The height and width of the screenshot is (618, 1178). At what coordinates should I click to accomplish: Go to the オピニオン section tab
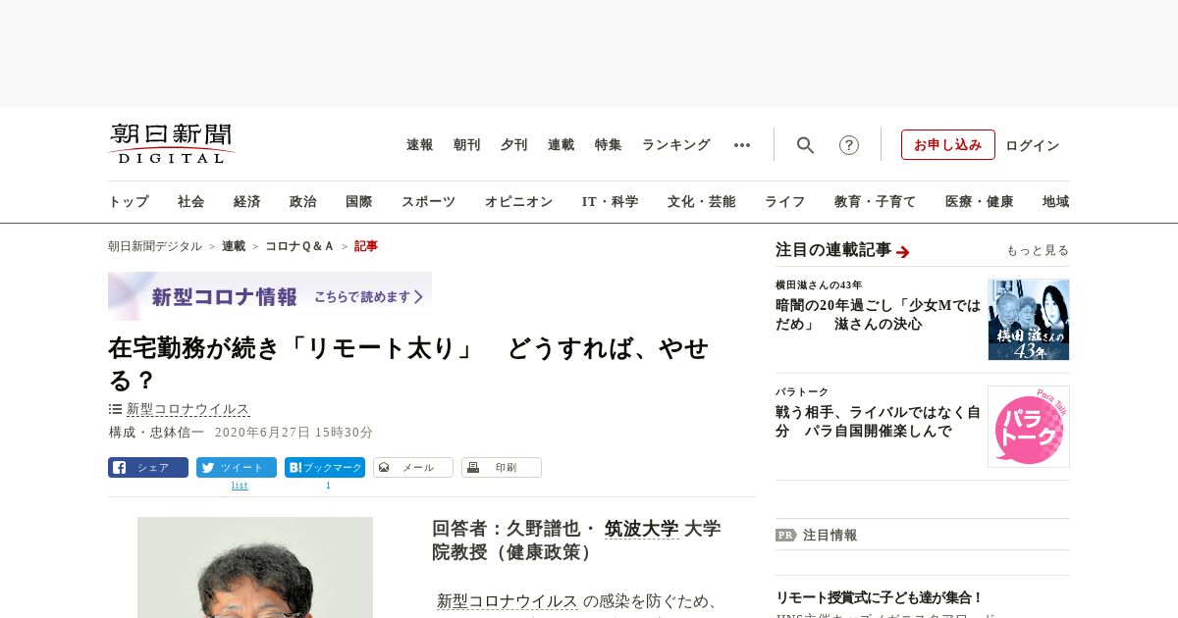coord(518,202)
